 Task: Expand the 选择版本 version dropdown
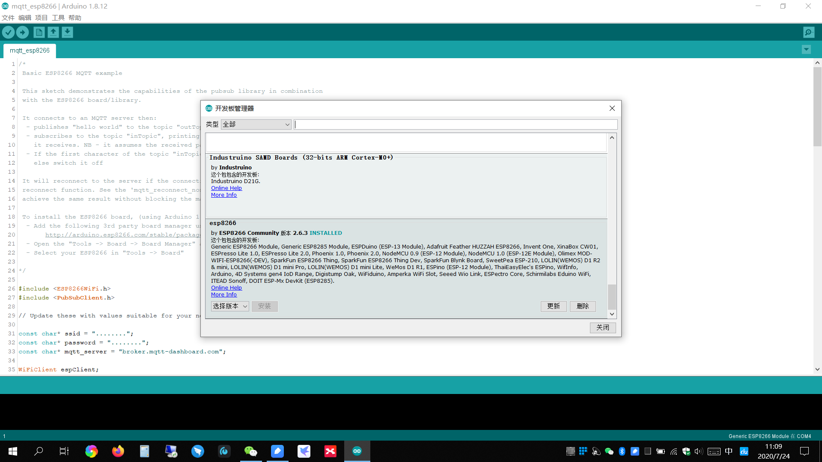[x=230, y=306]
